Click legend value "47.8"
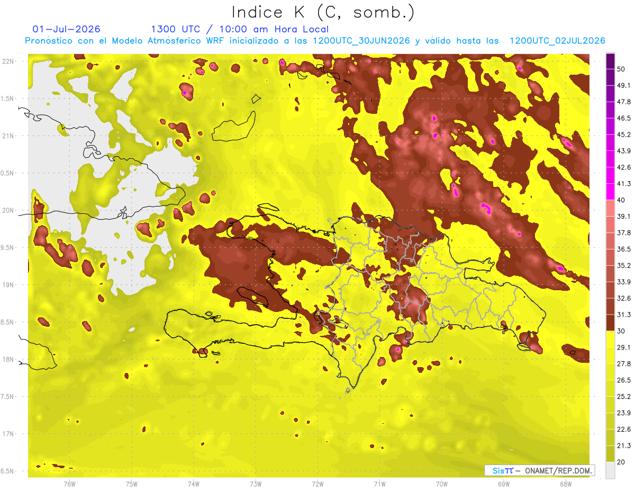Viewport: 635px width, 491px height. tap(624, 102)
